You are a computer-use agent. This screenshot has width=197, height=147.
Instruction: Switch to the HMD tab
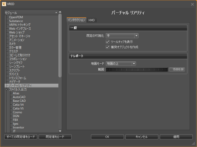[x=92, y=20]
